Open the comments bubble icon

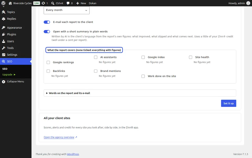pyautogui.click(x=68, y=3)
